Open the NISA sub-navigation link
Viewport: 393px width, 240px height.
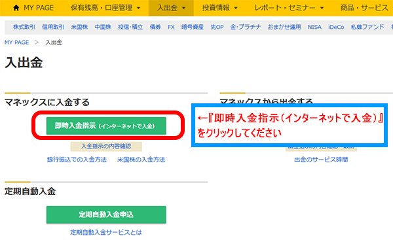(x=314, y=27)
